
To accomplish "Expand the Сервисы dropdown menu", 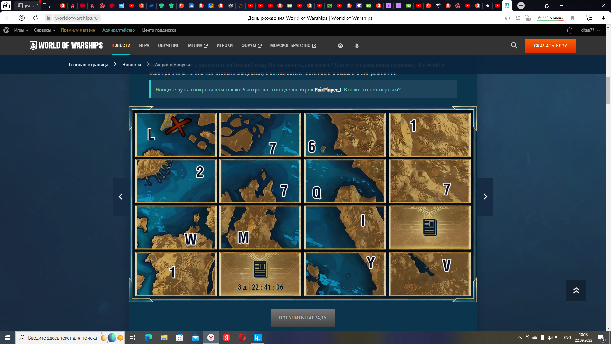I will pos(45,30).
